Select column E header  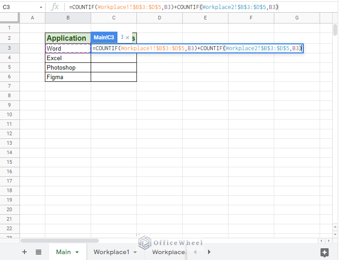(x=205, y=18)
